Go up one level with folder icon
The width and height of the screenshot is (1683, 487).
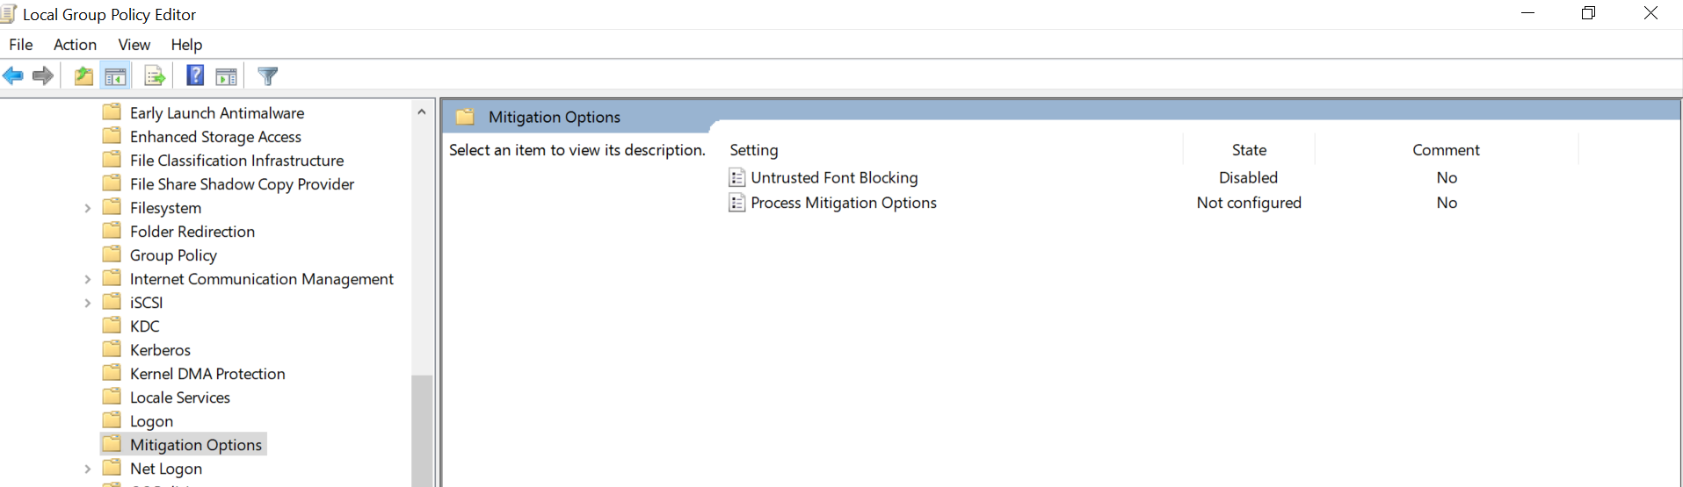[x=83, y=76]
